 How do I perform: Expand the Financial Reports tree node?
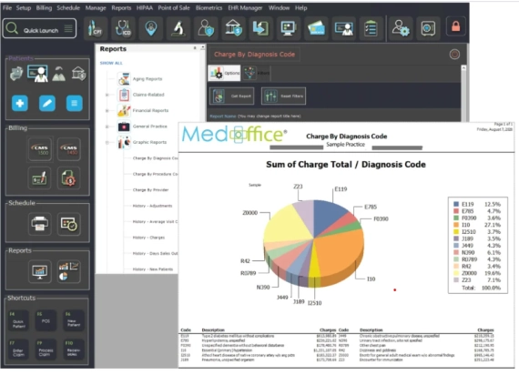107,110
